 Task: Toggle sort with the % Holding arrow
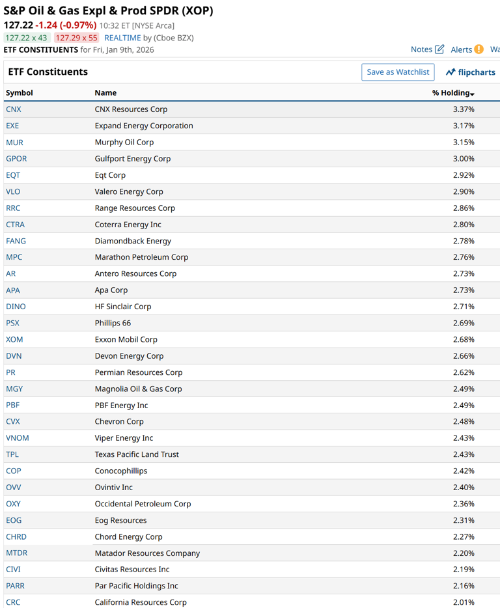click(472, 93)
